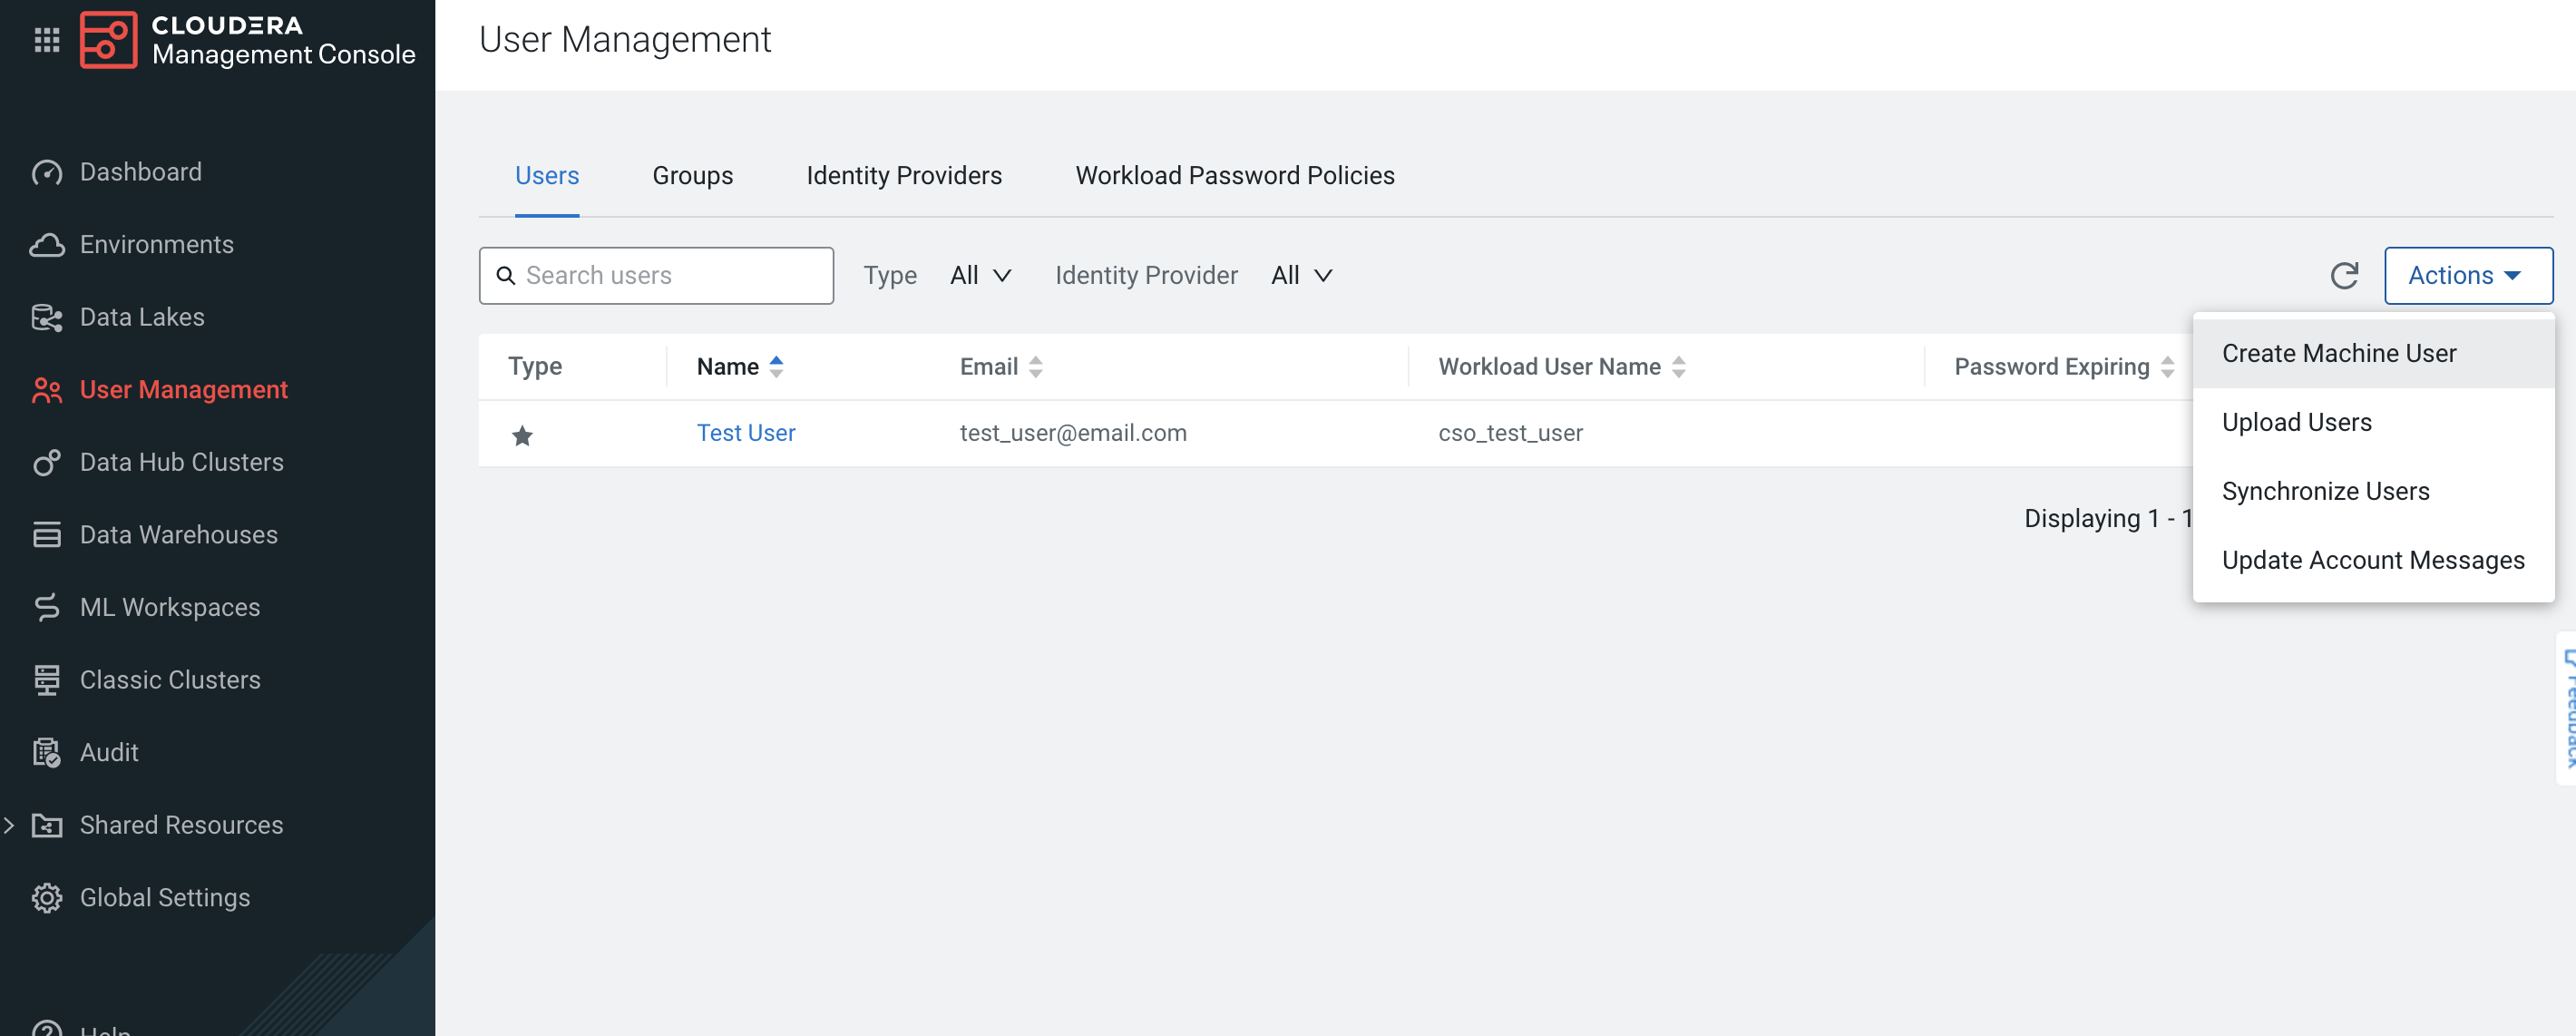Click the ML Workspaces icon
Image resolution: width=2576 pixels, height=1036 pixels.
click(x=47, y=607)
